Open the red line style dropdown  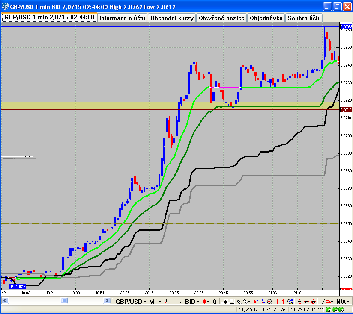[x=330, y=302]
